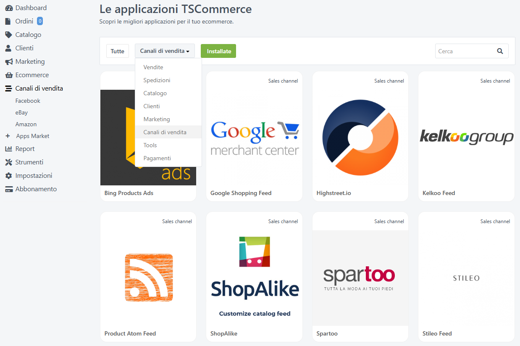Show all apps with Tutte button
This screenshot has width=520, height=346.
118,51
